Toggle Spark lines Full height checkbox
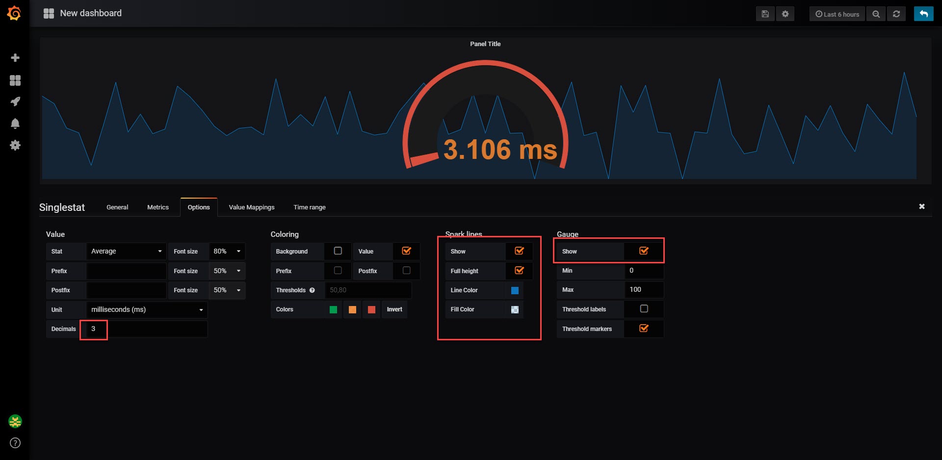Screen dimensions: 942x460 [519, 271]
